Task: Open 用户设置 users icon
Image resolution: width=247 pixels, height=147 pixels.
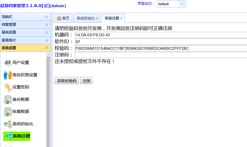Action: (7, 63)
